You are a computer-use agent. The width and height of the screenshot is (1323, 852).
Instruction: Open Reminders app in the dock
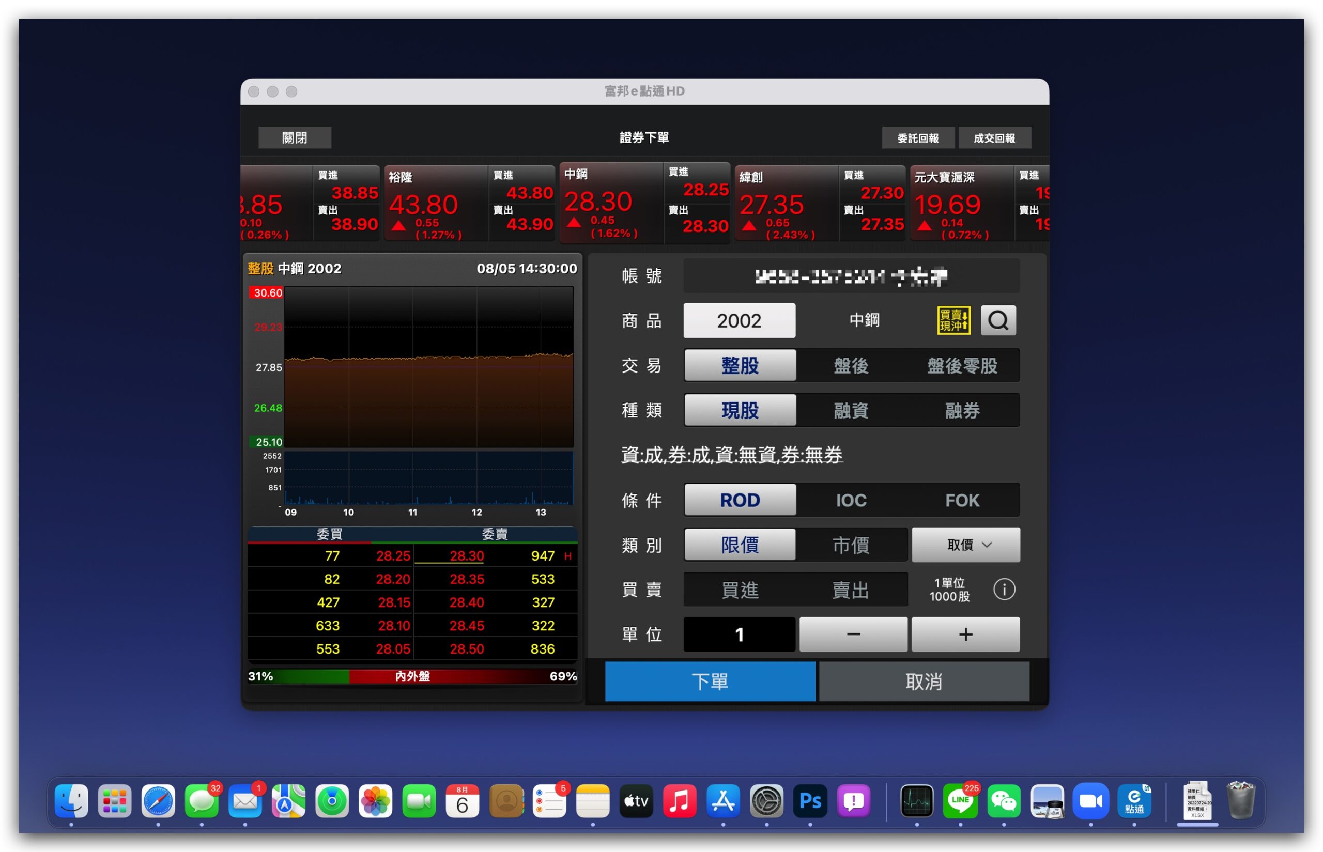tap(549, 800)
